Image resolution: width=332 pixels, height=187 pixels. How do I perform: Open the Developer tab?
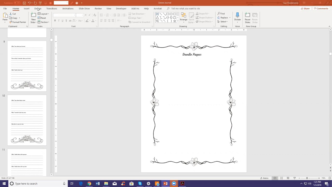pos(121,9)
